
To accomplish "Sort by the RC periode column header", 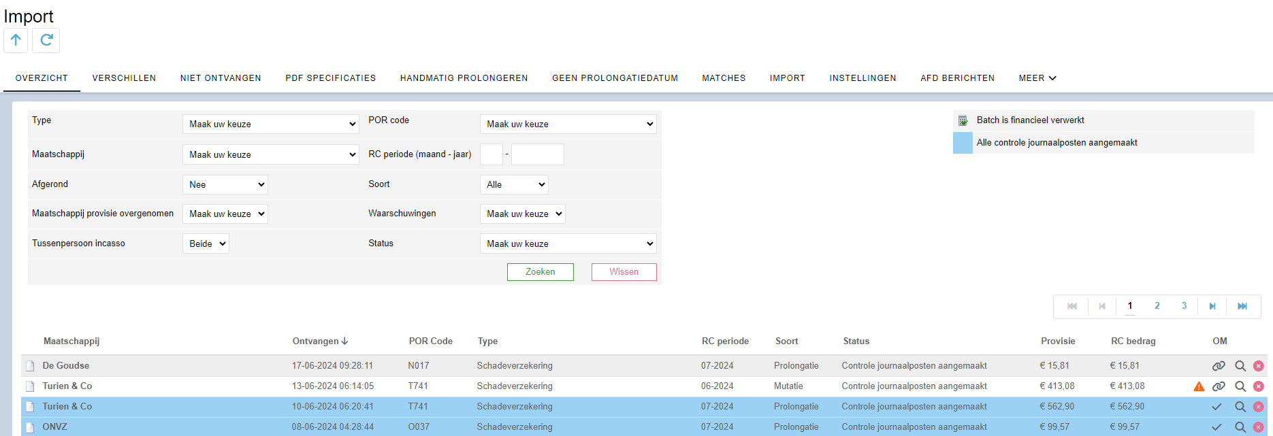I will [725, 341].
